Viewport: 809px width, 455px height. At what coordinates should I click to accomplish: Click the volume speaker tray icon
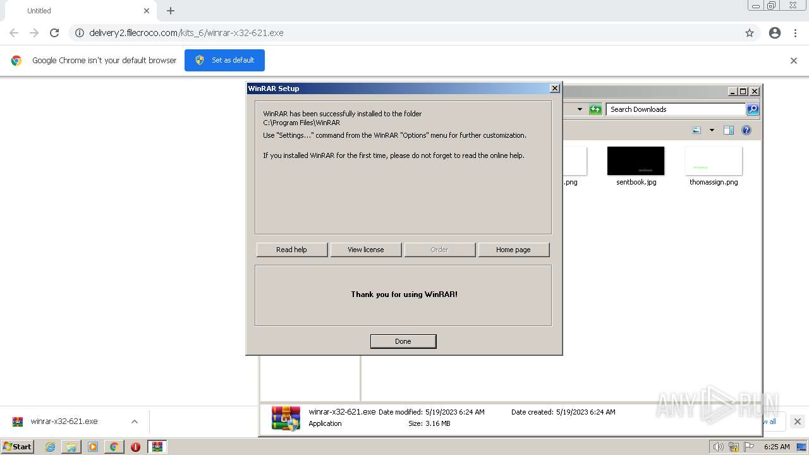click(x=718, y=447)
